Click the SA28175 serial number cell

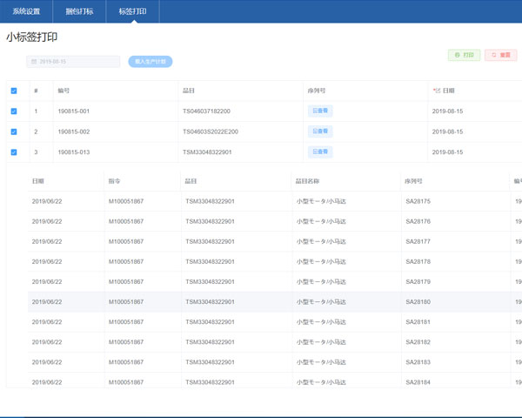coord(418,201)
